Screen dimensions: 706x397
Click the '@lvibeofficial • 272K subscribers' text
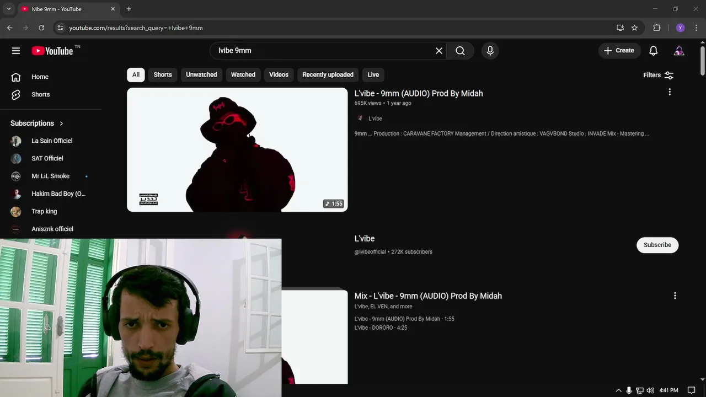393,251
